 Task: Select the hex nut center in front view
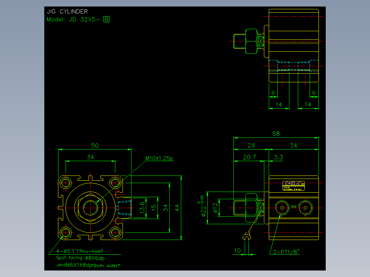[90, 208]
